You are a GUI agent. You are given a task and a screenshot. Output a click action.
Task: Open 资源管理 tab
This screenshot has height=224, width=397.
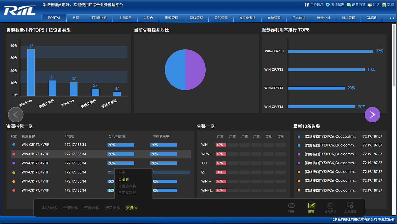pyautogui.click(x=172, y=18)
